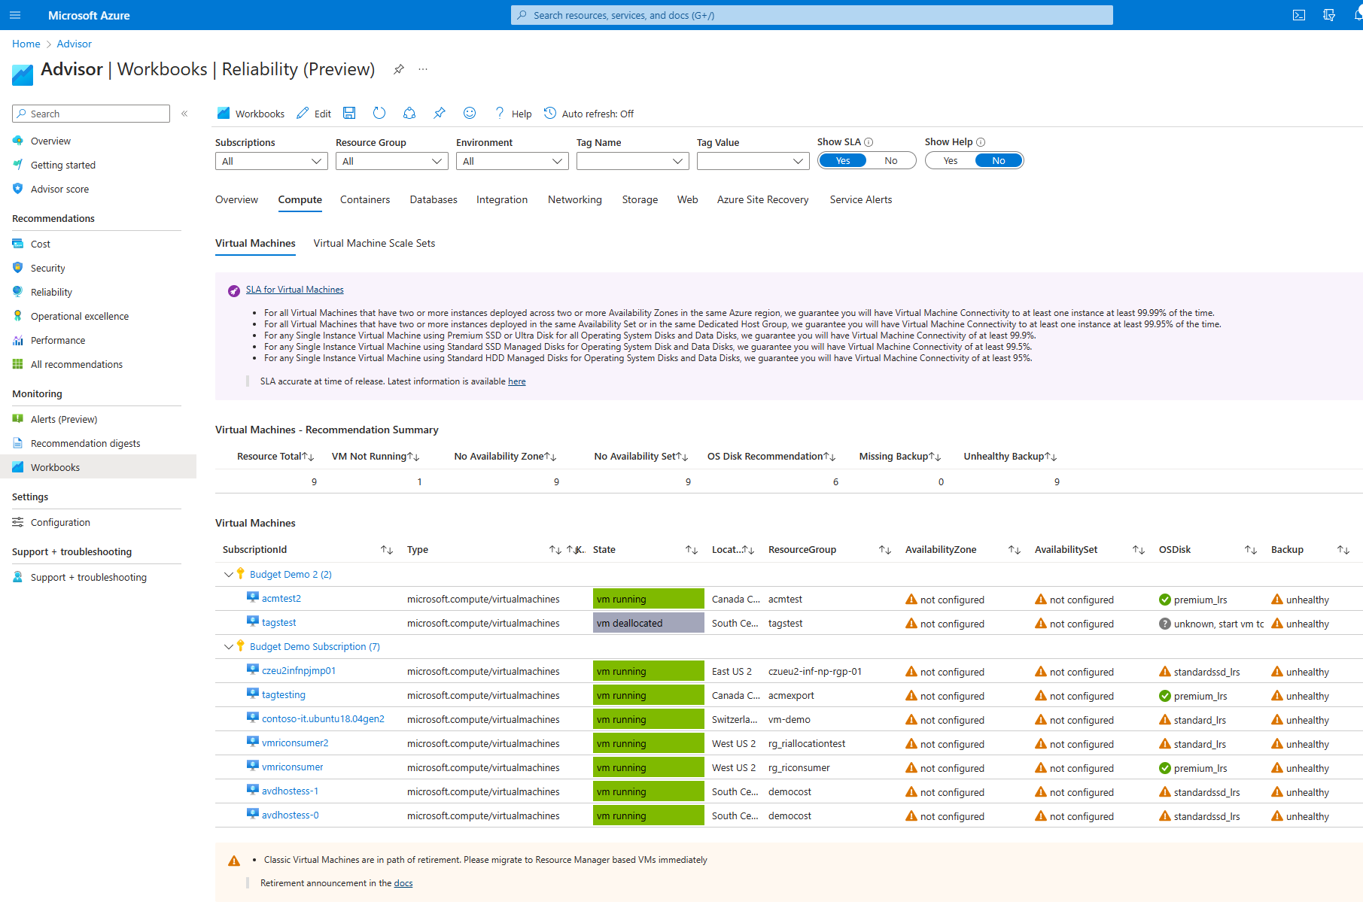Screen dimensions: 1363x908
Task: Open the Resource Group dropdown
Action: point(392,161)
